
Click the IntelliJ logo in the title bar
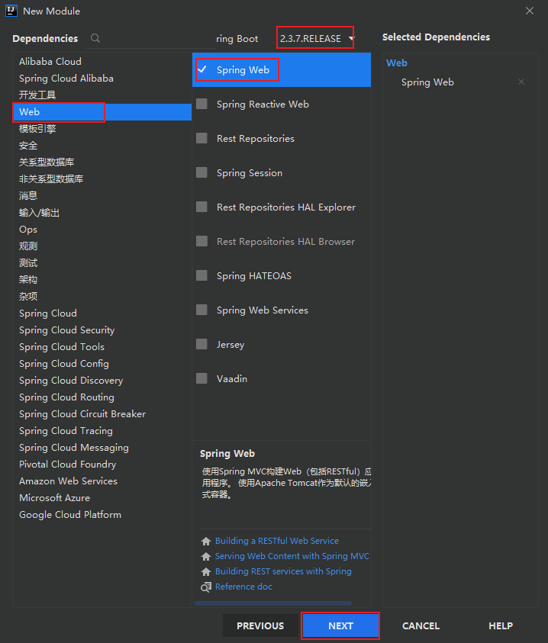(x=10, y=10)
